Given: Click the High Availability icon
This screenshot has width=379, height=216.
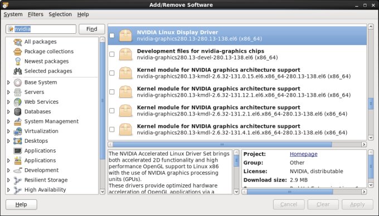Looking at the screenshot, I should click(x=18, y=190).
